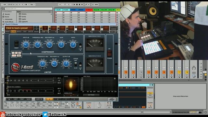Click the red Virus track header

pyautogui.click(x=89, y=10)
